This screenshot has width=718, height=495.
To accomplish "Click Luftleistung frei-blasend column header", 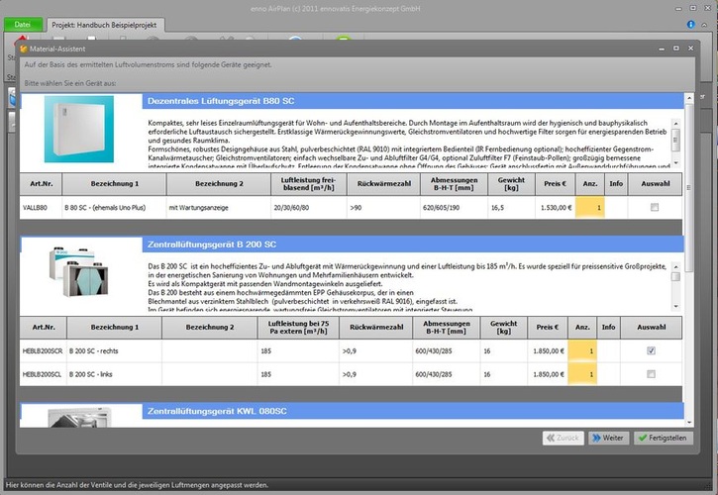I will click(x=308, y=183).
